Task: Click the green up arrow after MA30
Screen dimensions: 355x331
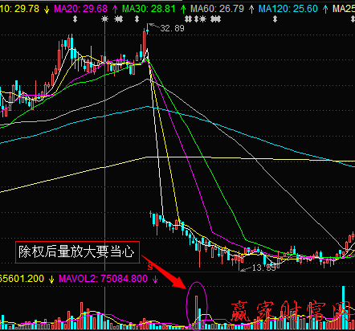Action: 183,10
